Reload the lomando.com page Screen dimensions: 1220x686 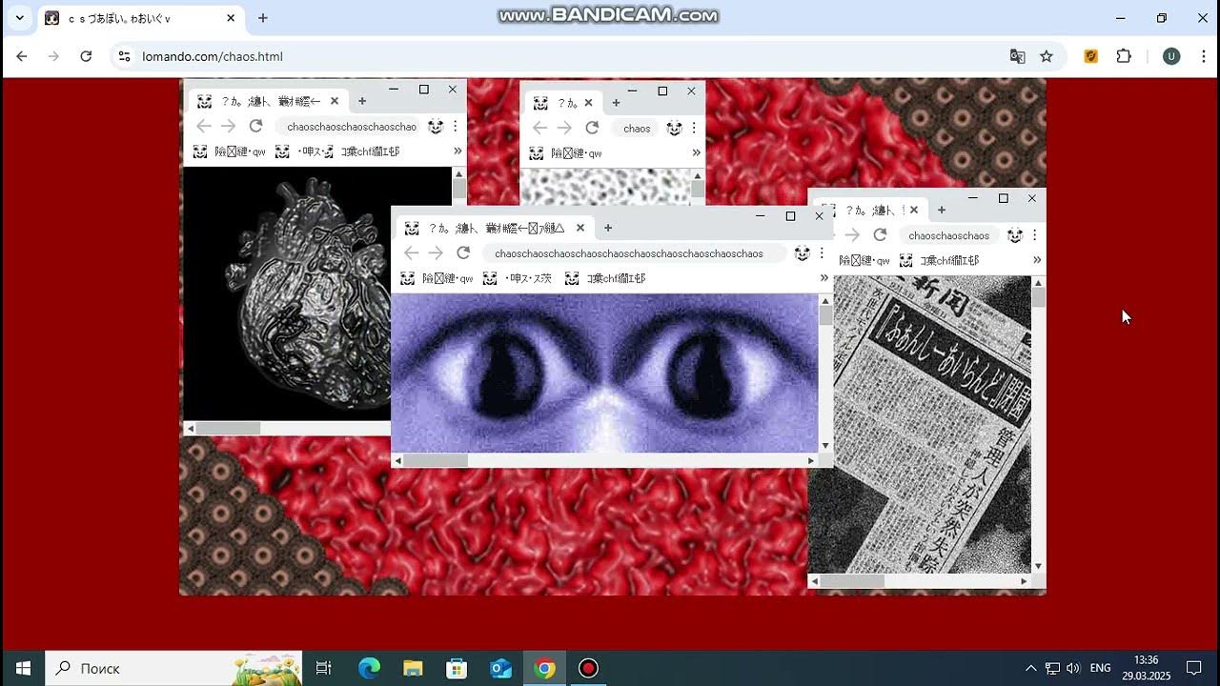pyautogui.click(x=86, y=56)
